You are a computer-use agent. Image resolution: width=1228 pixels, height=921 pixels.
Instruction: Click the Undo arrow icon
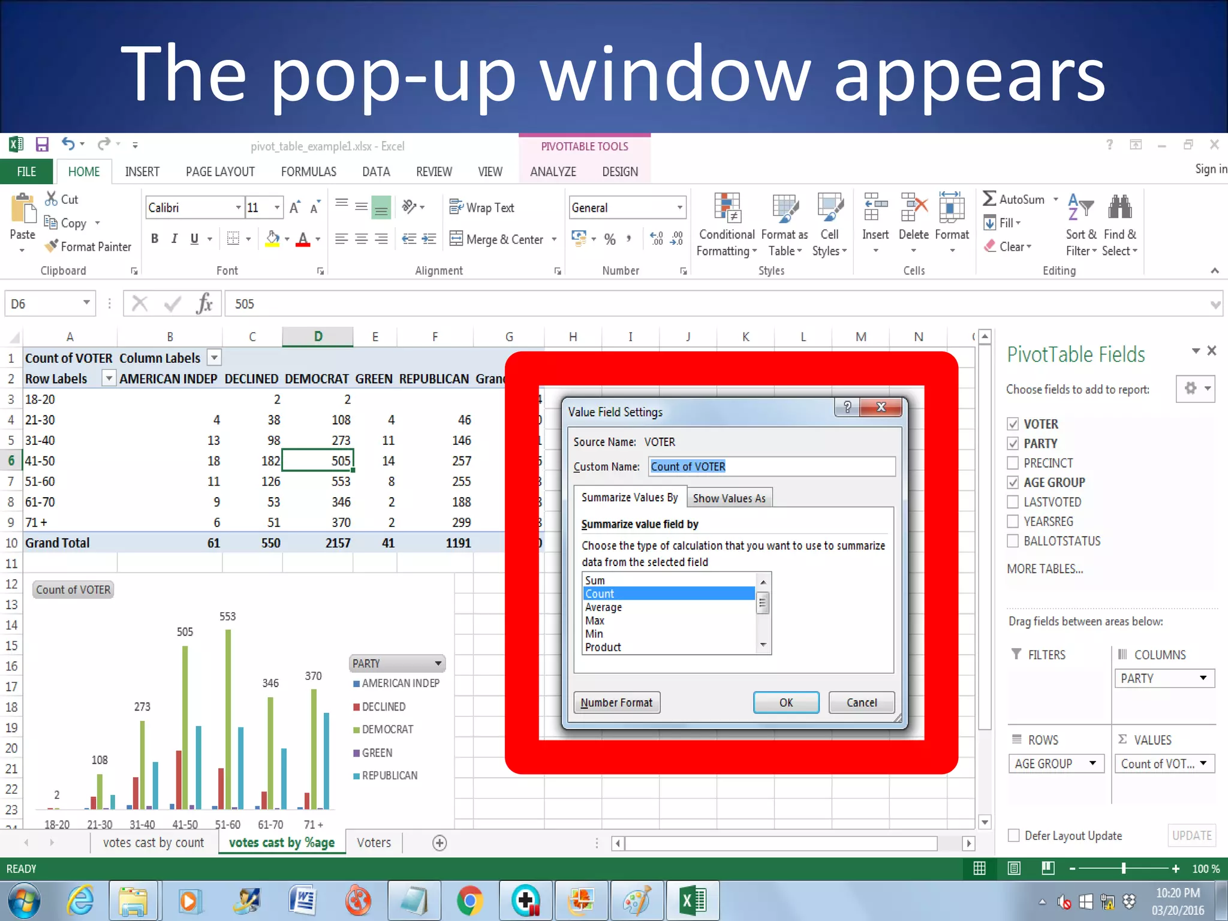pos(68,144)
